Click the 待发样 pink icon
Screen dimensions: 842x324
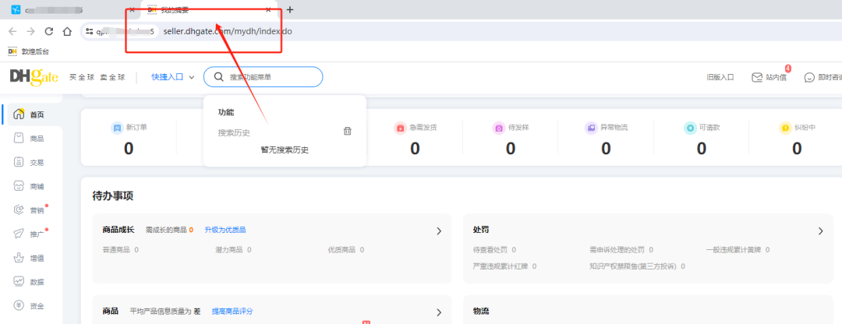coord(499,129)
